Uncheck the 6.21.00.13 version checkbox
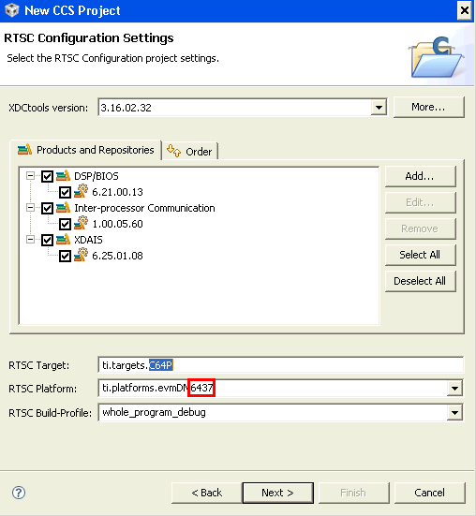This screenshot has height=516, width=476. point(65,192)
